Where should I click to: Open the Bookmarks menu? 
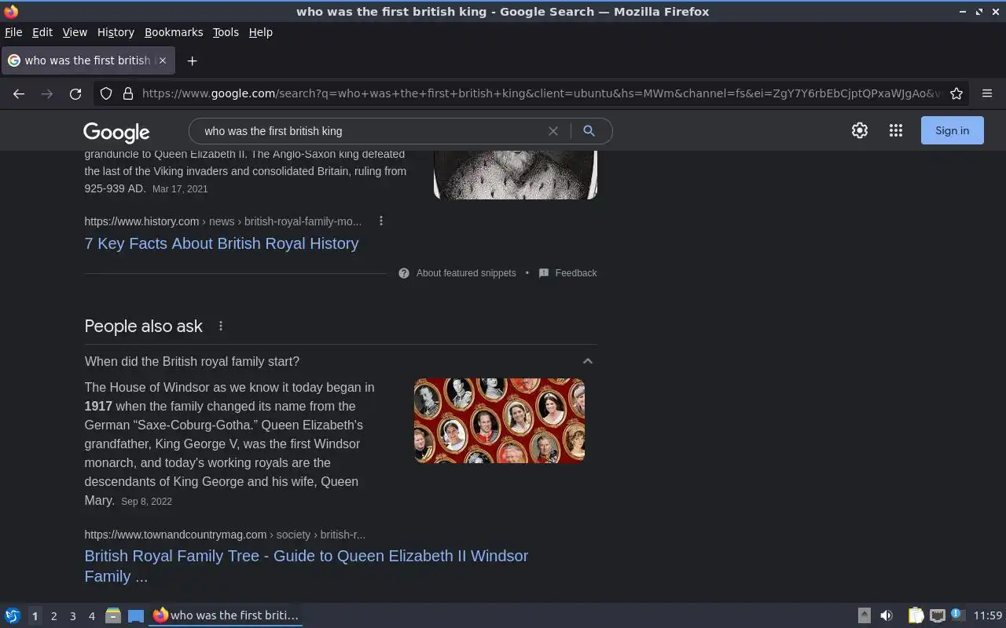[x=174, y=32]
